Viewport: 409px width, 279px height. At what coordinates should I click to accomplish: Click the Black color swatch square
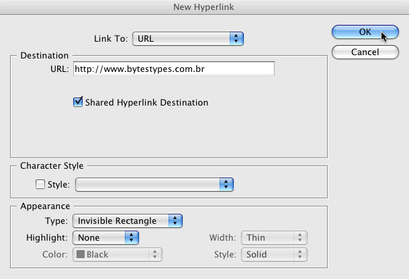click(81, 254)
